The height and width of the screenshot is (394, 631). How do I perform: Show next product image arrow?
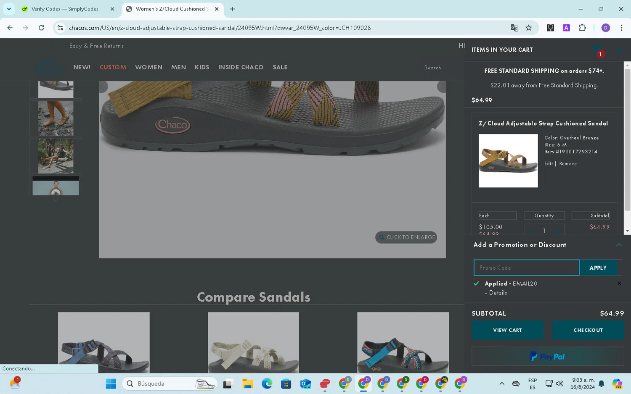(441, 87)
